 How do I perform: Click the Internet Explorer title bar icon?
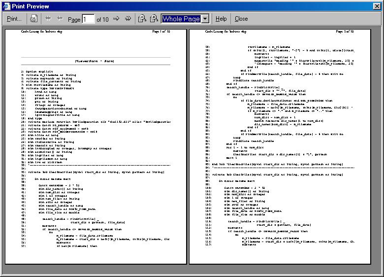(x=5, y=5)
